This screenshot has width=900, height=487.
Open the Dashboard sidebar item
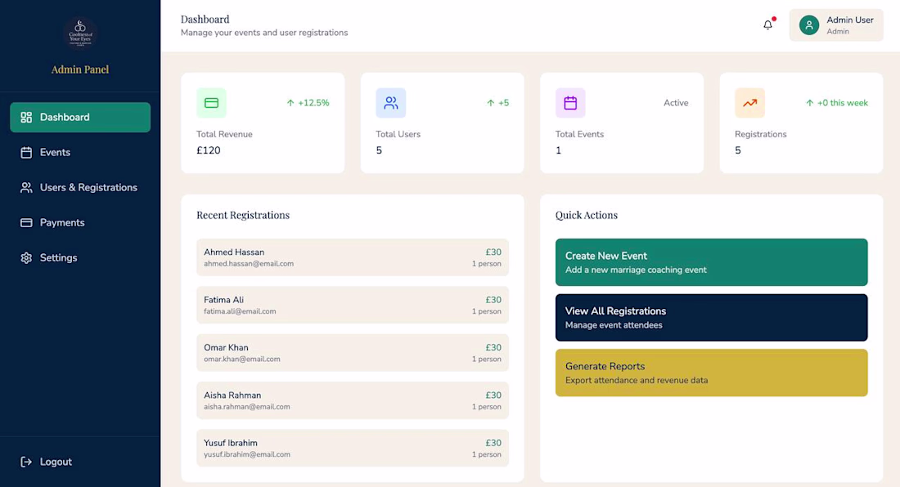80,118
